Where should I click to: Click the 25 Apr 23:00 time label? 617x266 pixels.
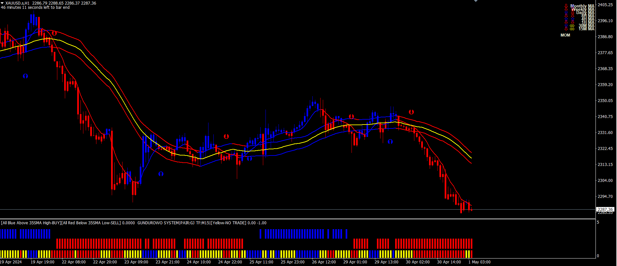(293, 262)
